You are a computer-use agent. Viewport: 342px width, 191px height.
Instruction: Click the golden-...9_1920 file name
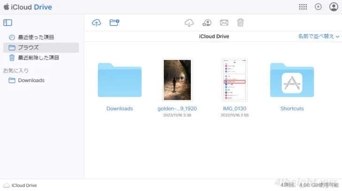[x=177, y=109]
